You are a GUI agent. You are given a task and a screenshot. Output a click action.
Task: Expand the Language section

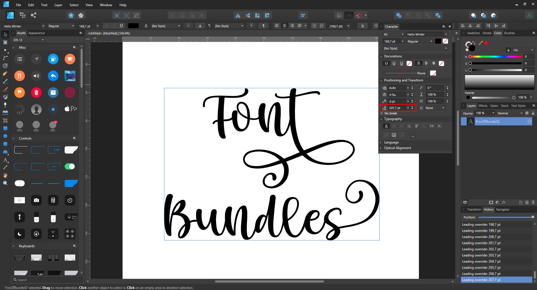pyautogui.click(x=381, y=142)
